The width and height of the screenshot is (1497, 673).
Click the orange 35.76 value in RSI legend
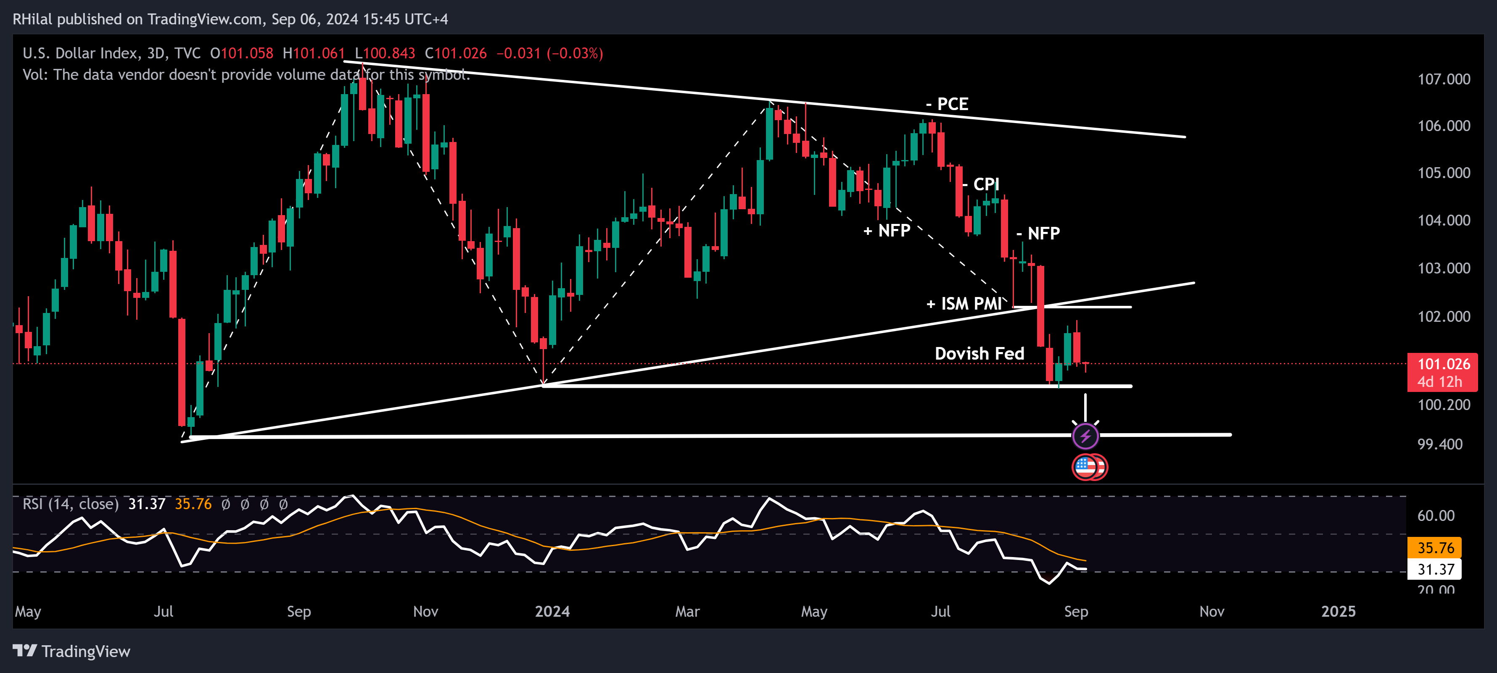click(x=193, y=504)
